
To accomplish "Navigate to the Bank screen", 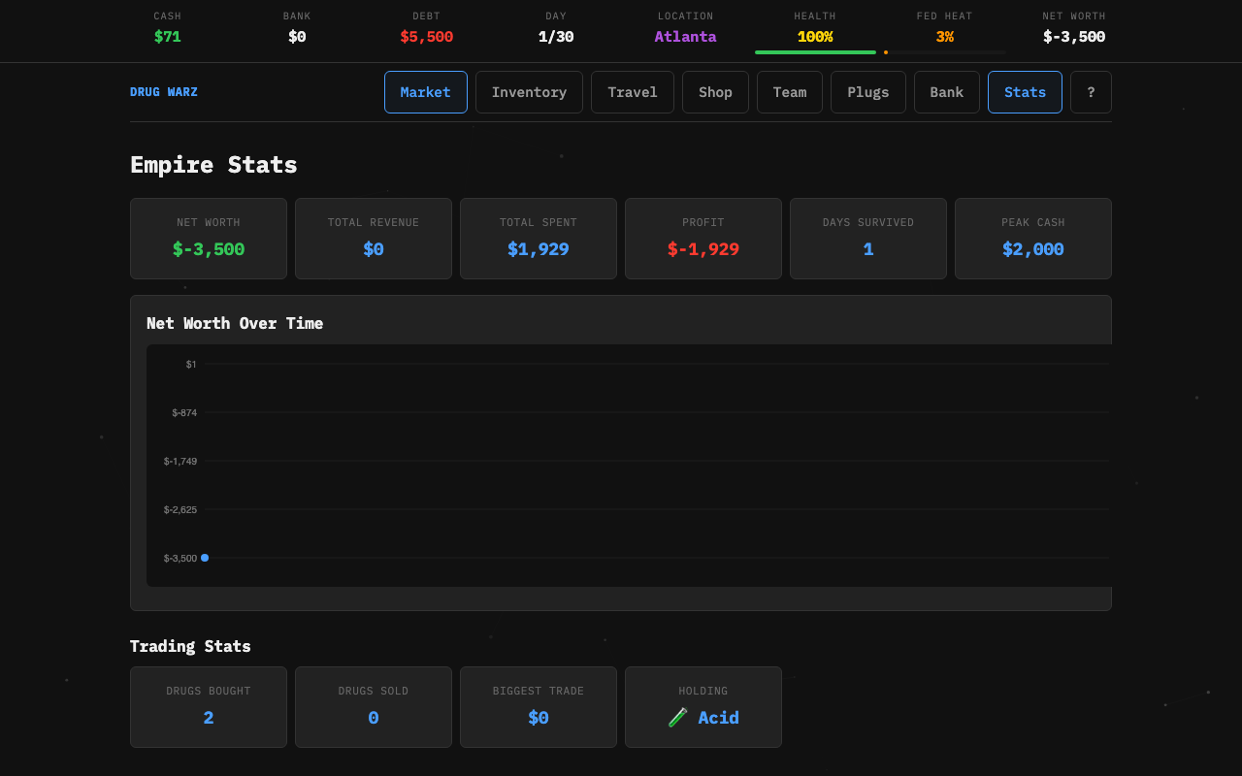I will [x=946, y=91].
